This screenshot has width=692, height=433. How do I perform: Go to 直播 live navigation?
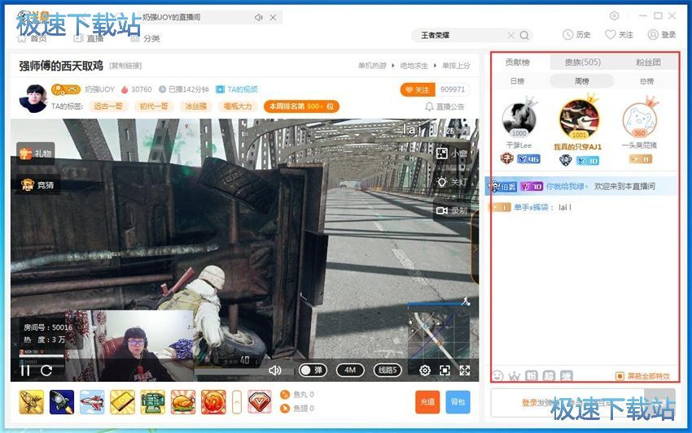(x=88, y=39)
